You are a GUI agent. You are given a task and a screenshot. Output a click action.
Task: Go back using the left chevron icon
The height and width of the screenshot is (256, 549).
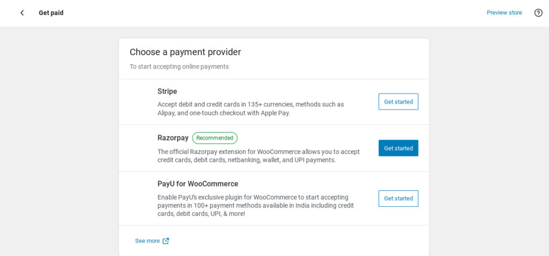click(22, 13)
